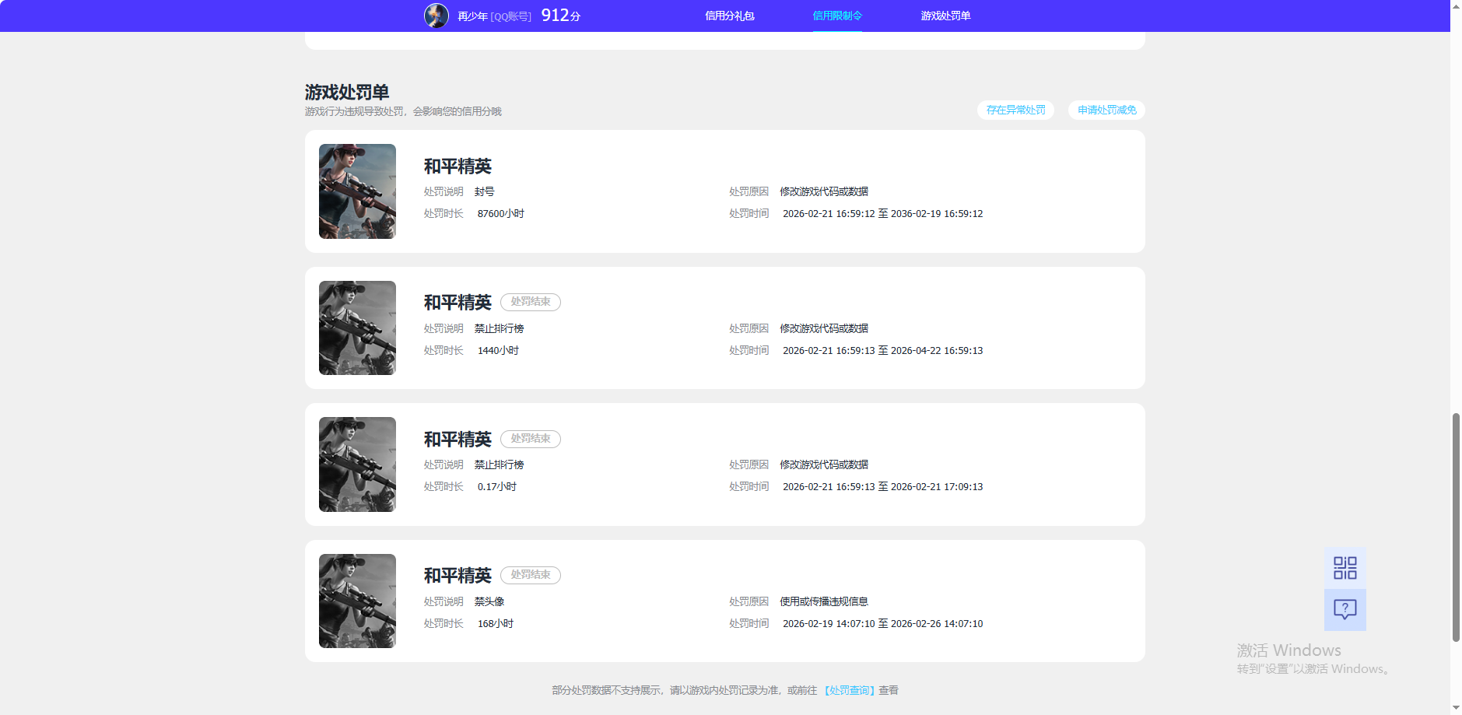Click the thumbnail of the 1440小时 penalty card
Image resolution: width=1462 pixels, height=715 pixels.
tap(357, 328)
